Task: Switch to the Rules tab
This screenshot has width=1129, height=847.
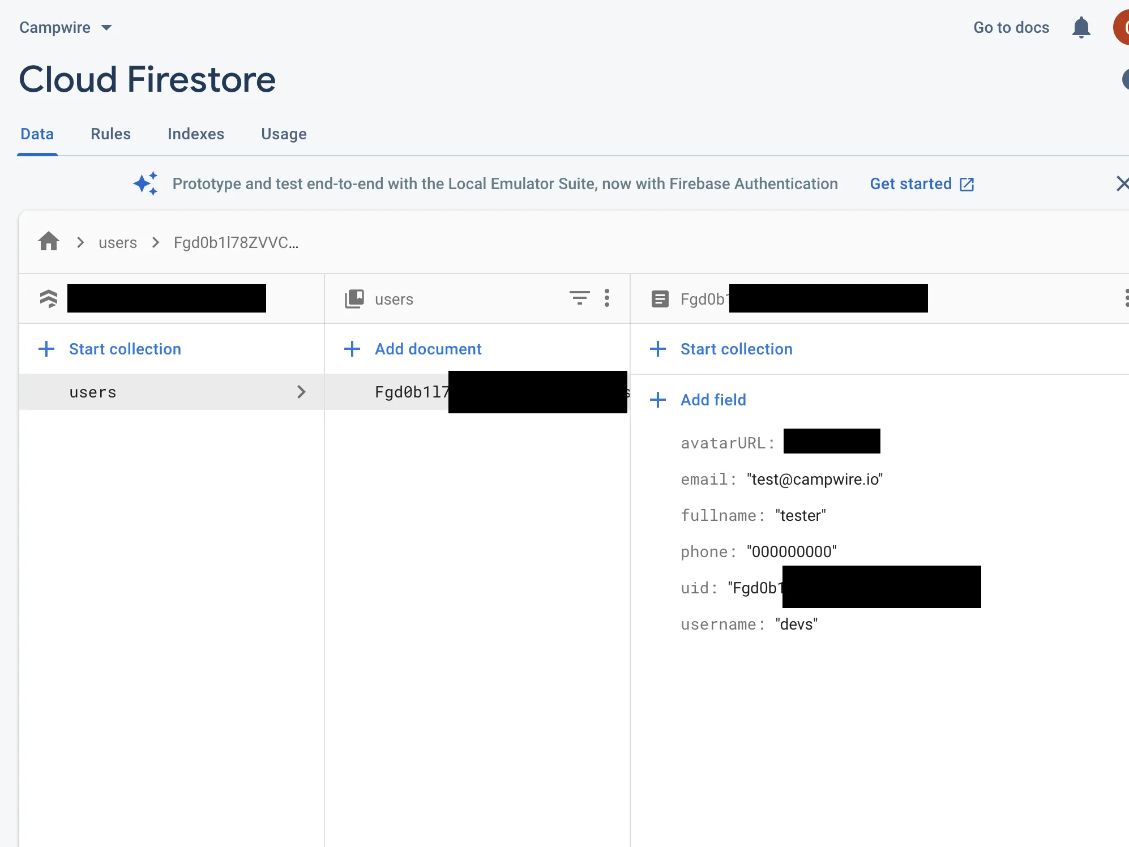Action: click(x=110, y=134)
